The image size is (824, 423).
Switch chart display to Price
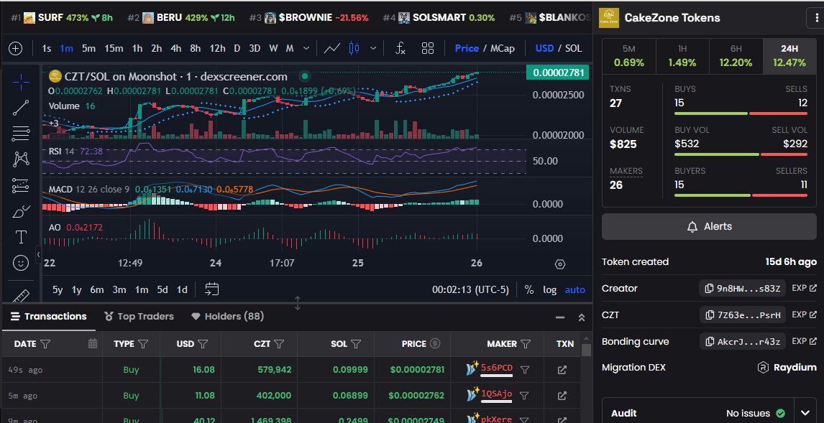(x=467, y=48)
